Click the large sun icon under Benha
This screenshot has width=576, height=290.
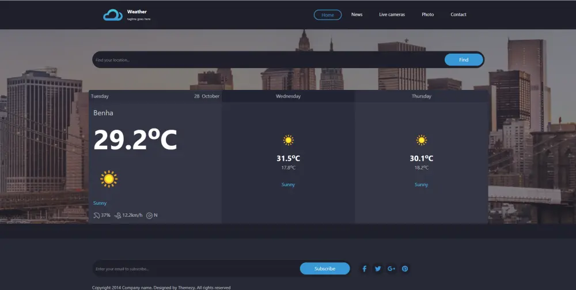[109, 179]
